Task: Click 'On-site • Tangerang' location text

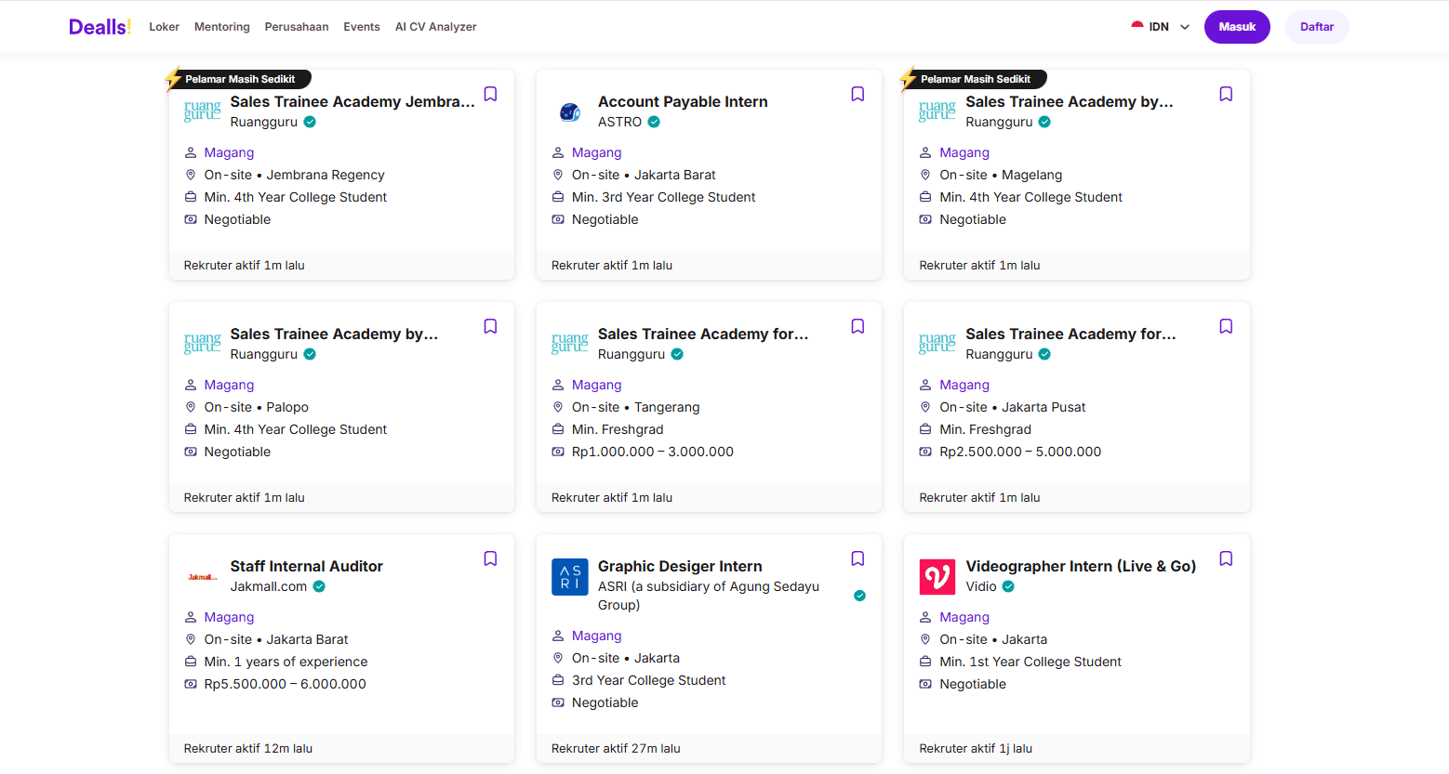Action: pyautogui.click(x=636, y=407)
